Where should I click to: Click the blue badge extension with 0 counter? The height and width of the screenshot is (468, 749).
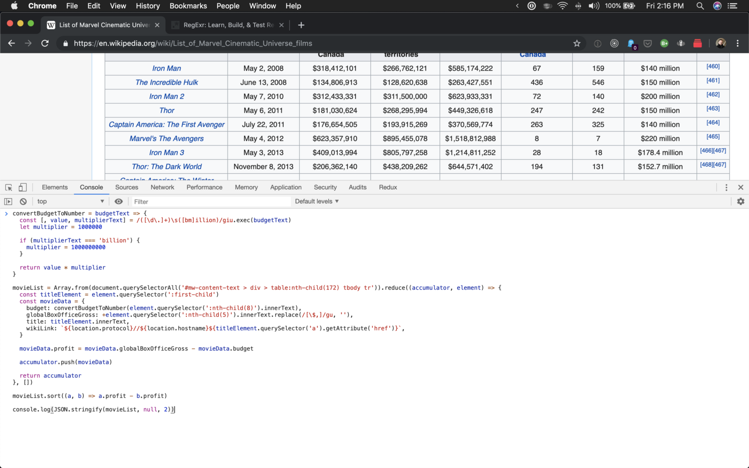632,44
